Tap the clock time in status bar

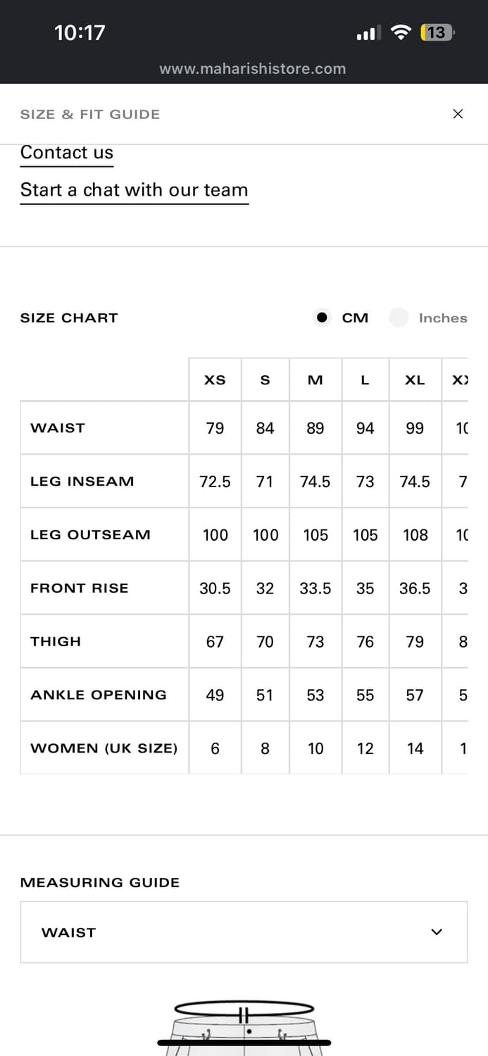click(x=80, y=32)
